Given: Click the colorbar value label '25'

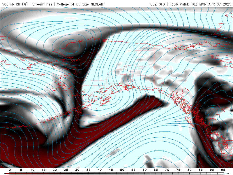Looking at the screenshot, I should tap(66, 170).
